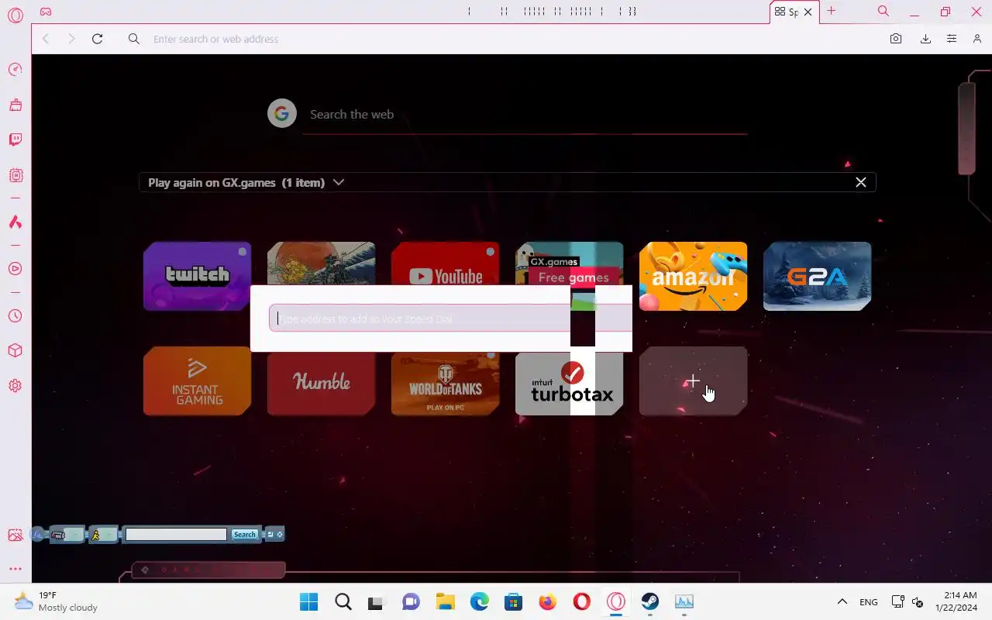Open the GX.games Free games tile
The image size is (992, 620).
pos(569,263)
